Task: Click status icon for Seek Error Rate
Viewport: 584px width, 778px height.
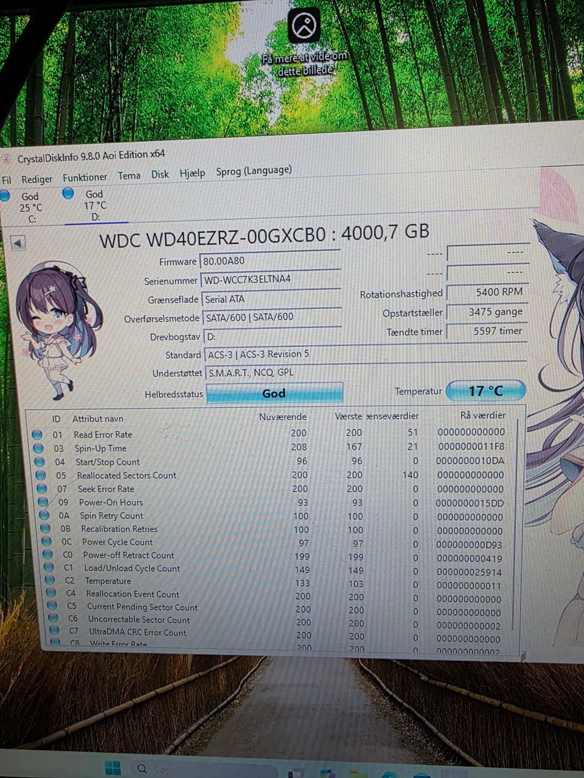Action: pos(41,489)
